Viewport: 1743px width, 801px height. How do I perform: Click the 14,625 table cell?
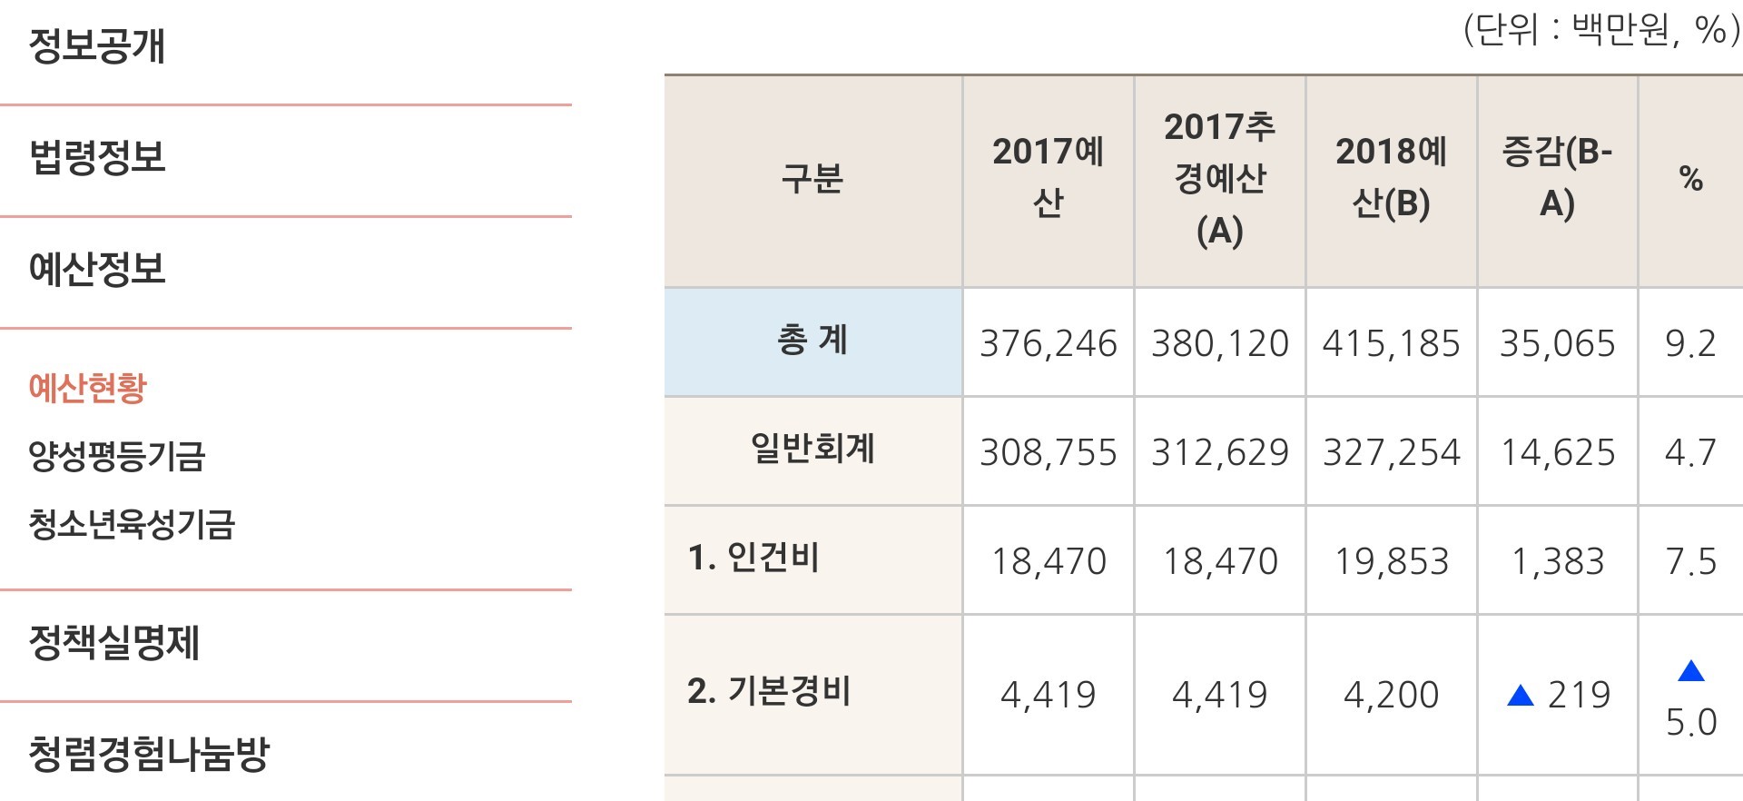pos(1557,452)
